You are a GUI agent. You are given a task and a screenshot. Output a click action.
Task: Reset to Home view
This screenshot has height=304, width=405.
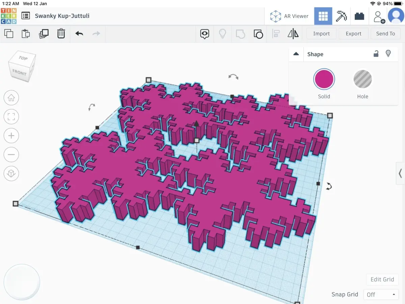11,98
